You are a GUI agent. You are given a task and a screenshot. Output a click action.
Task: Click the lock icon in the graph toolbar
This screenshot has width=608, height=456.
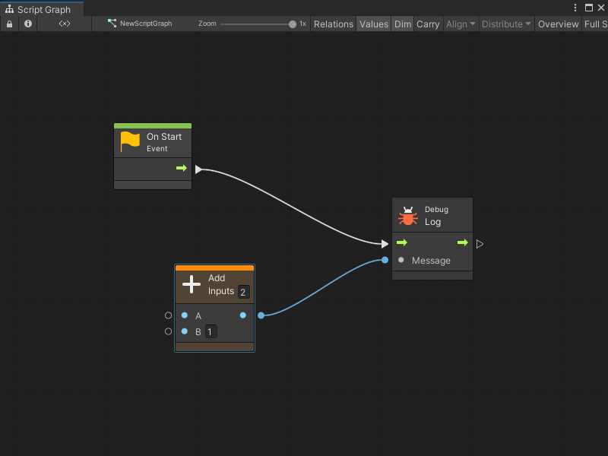9,24
